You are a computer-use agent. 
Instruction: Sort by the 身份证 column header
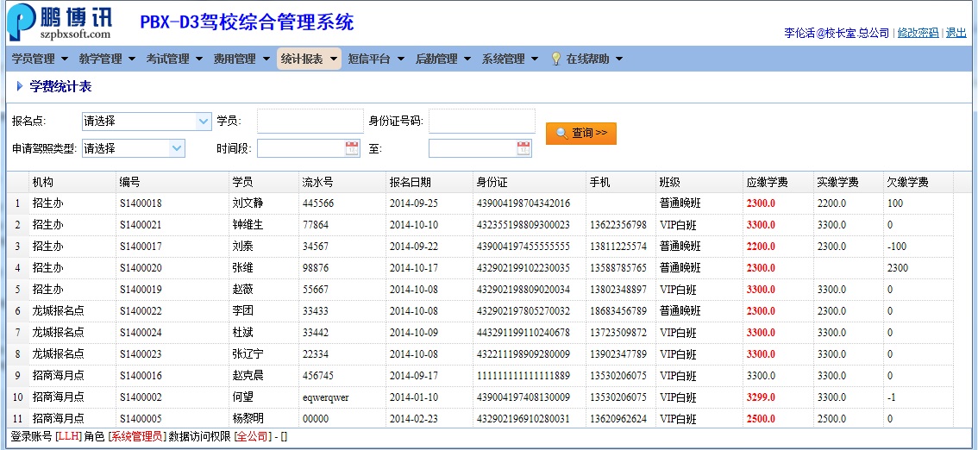[530, 182]
